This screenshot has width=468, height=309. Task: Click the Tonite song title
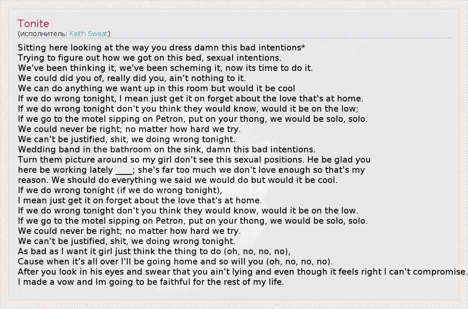click(34, 24)
